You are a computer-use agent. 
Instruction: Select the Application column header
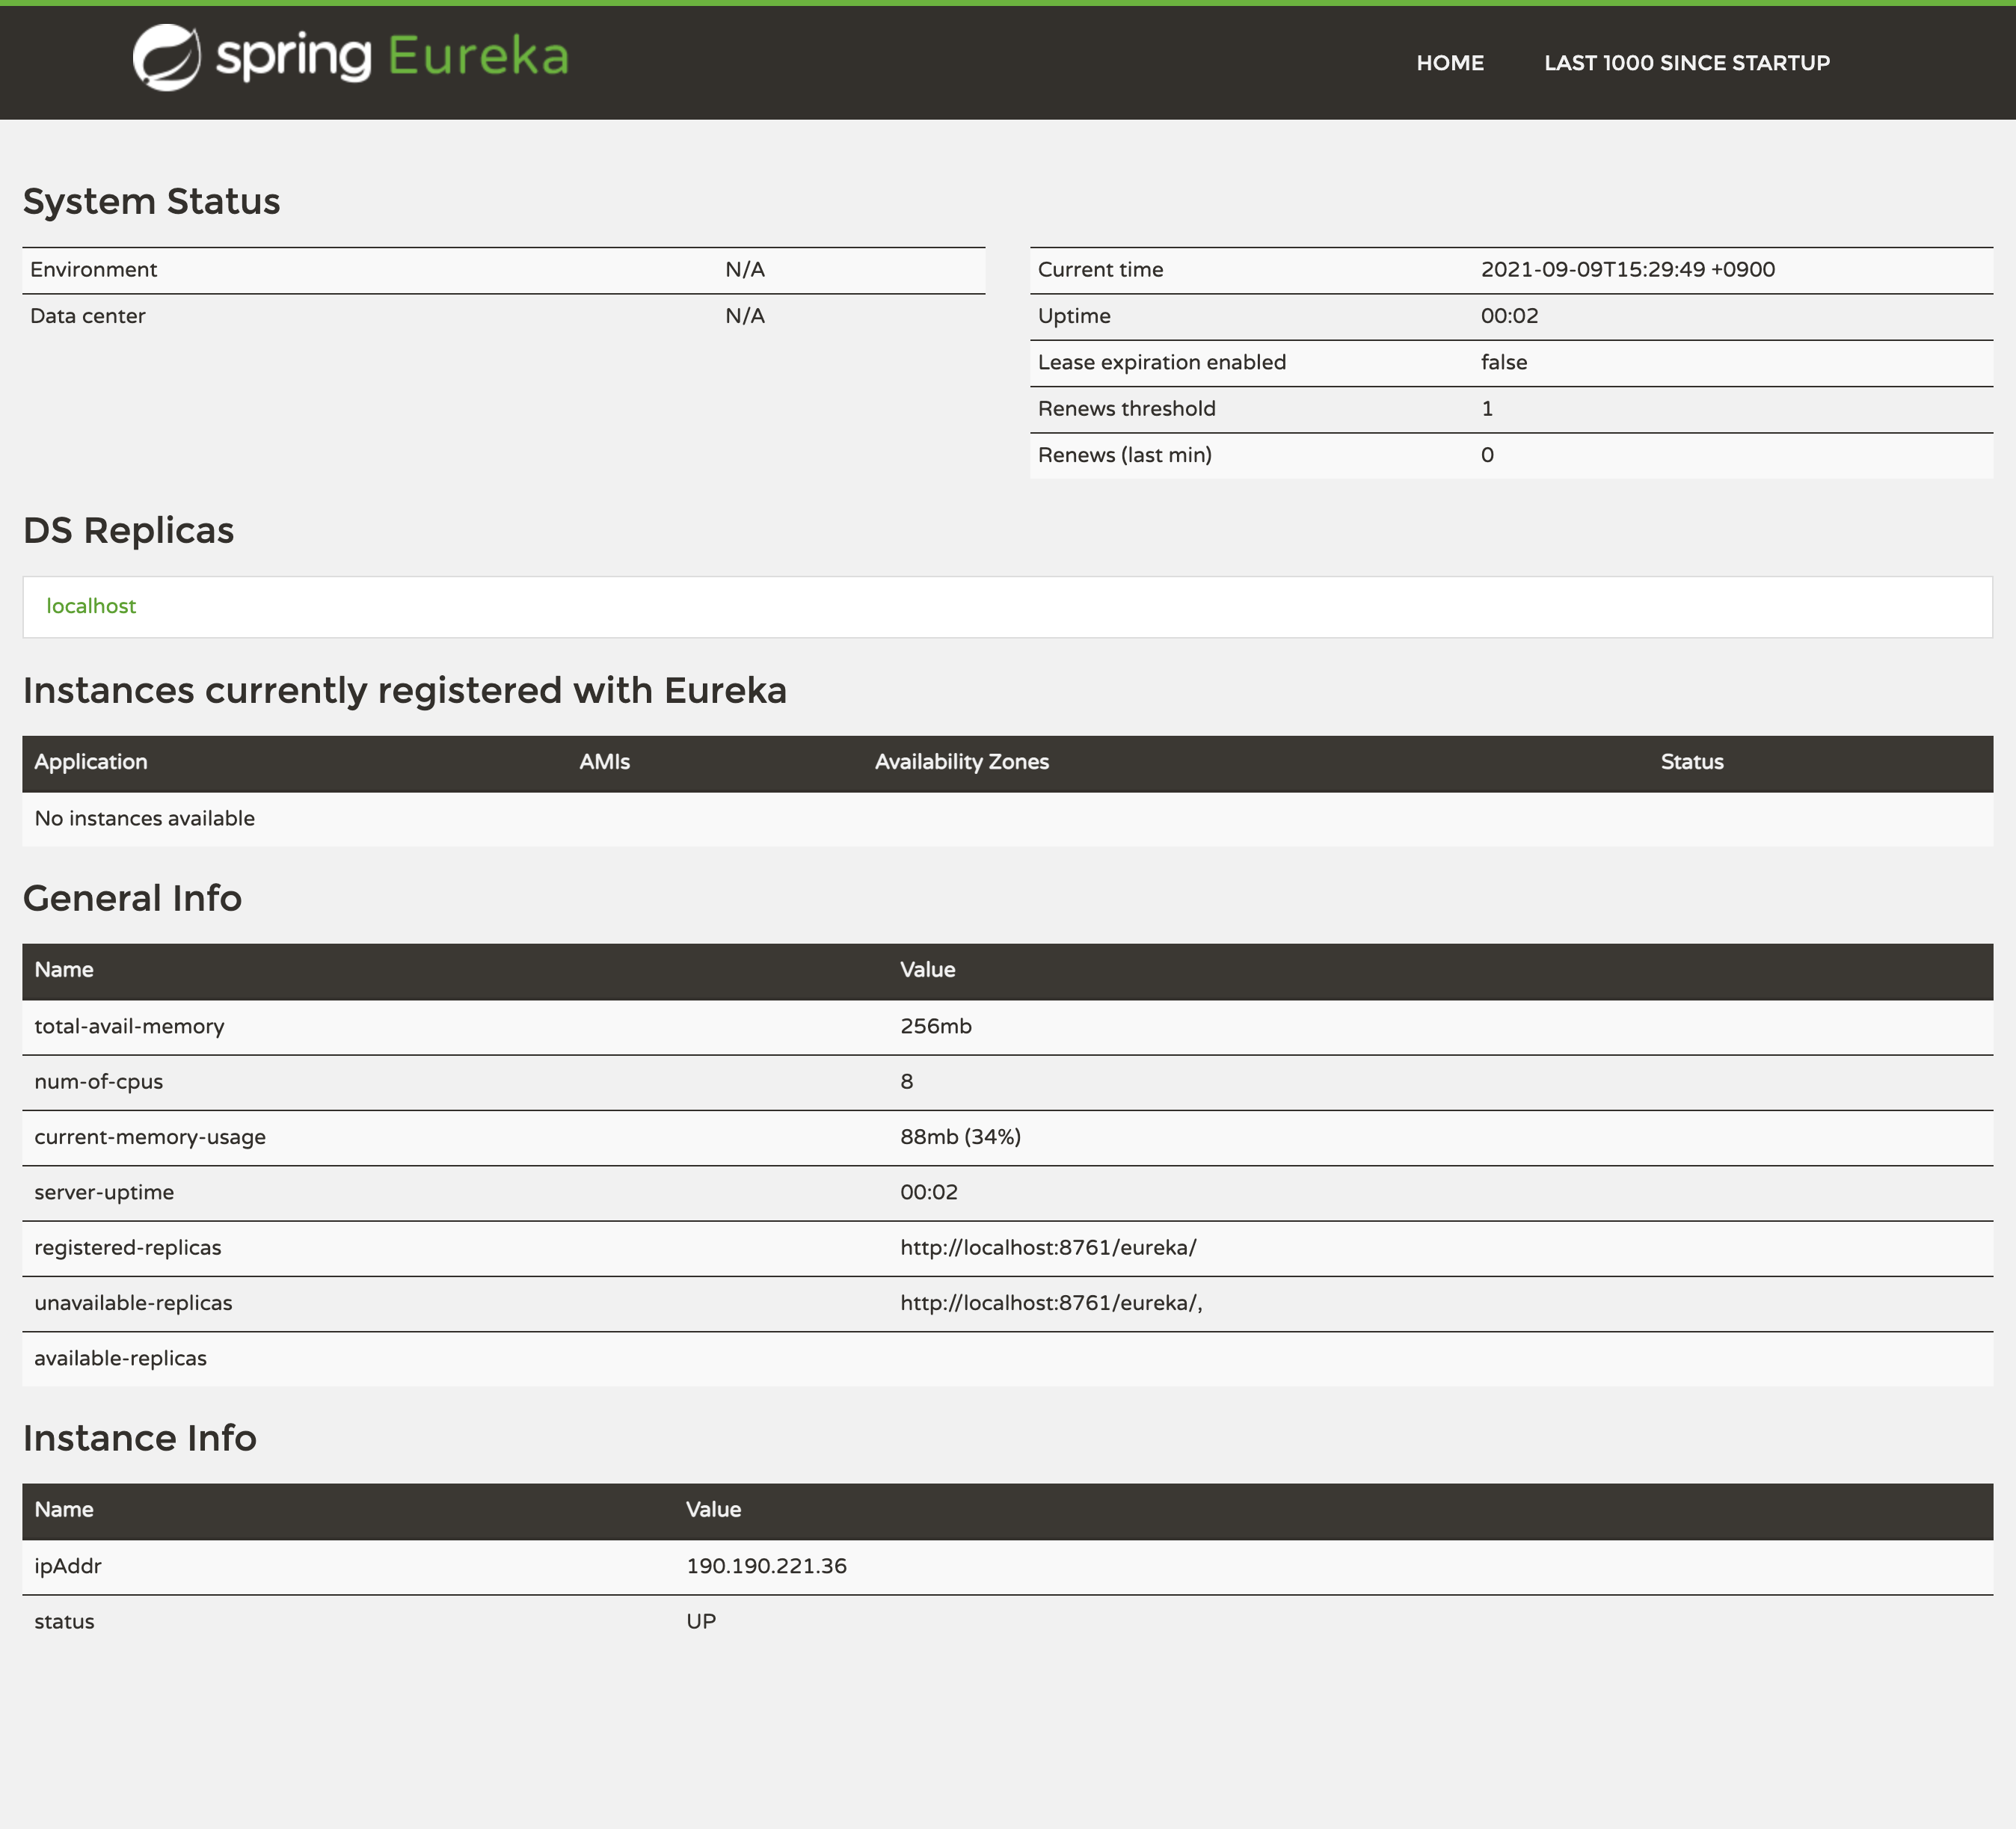click(91, 761)
